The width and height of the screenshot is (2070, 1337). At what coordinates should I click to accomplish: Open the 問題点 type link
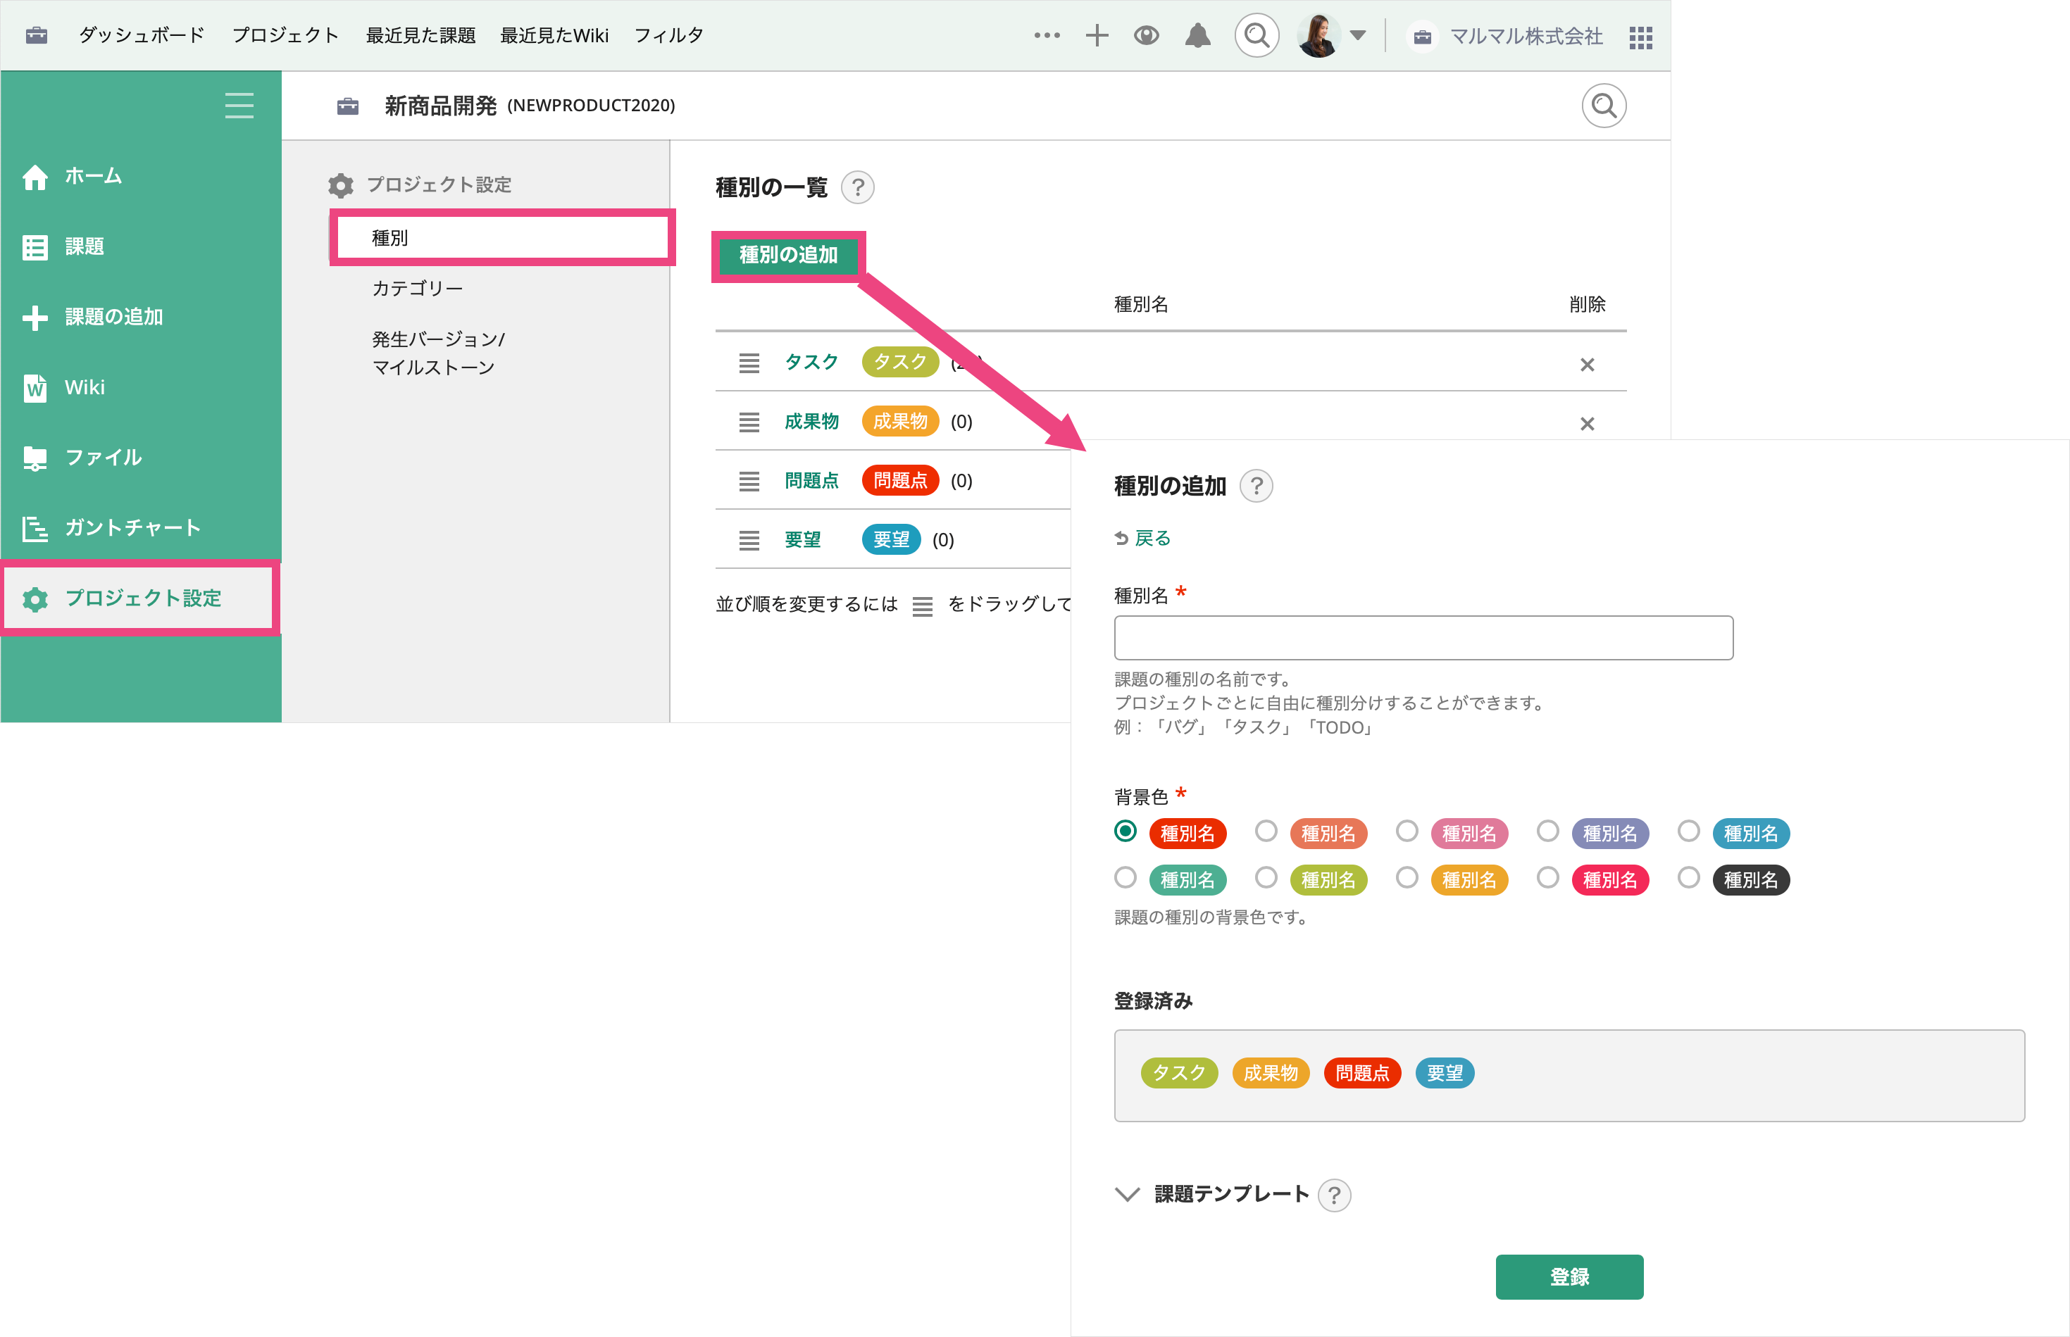811,480
